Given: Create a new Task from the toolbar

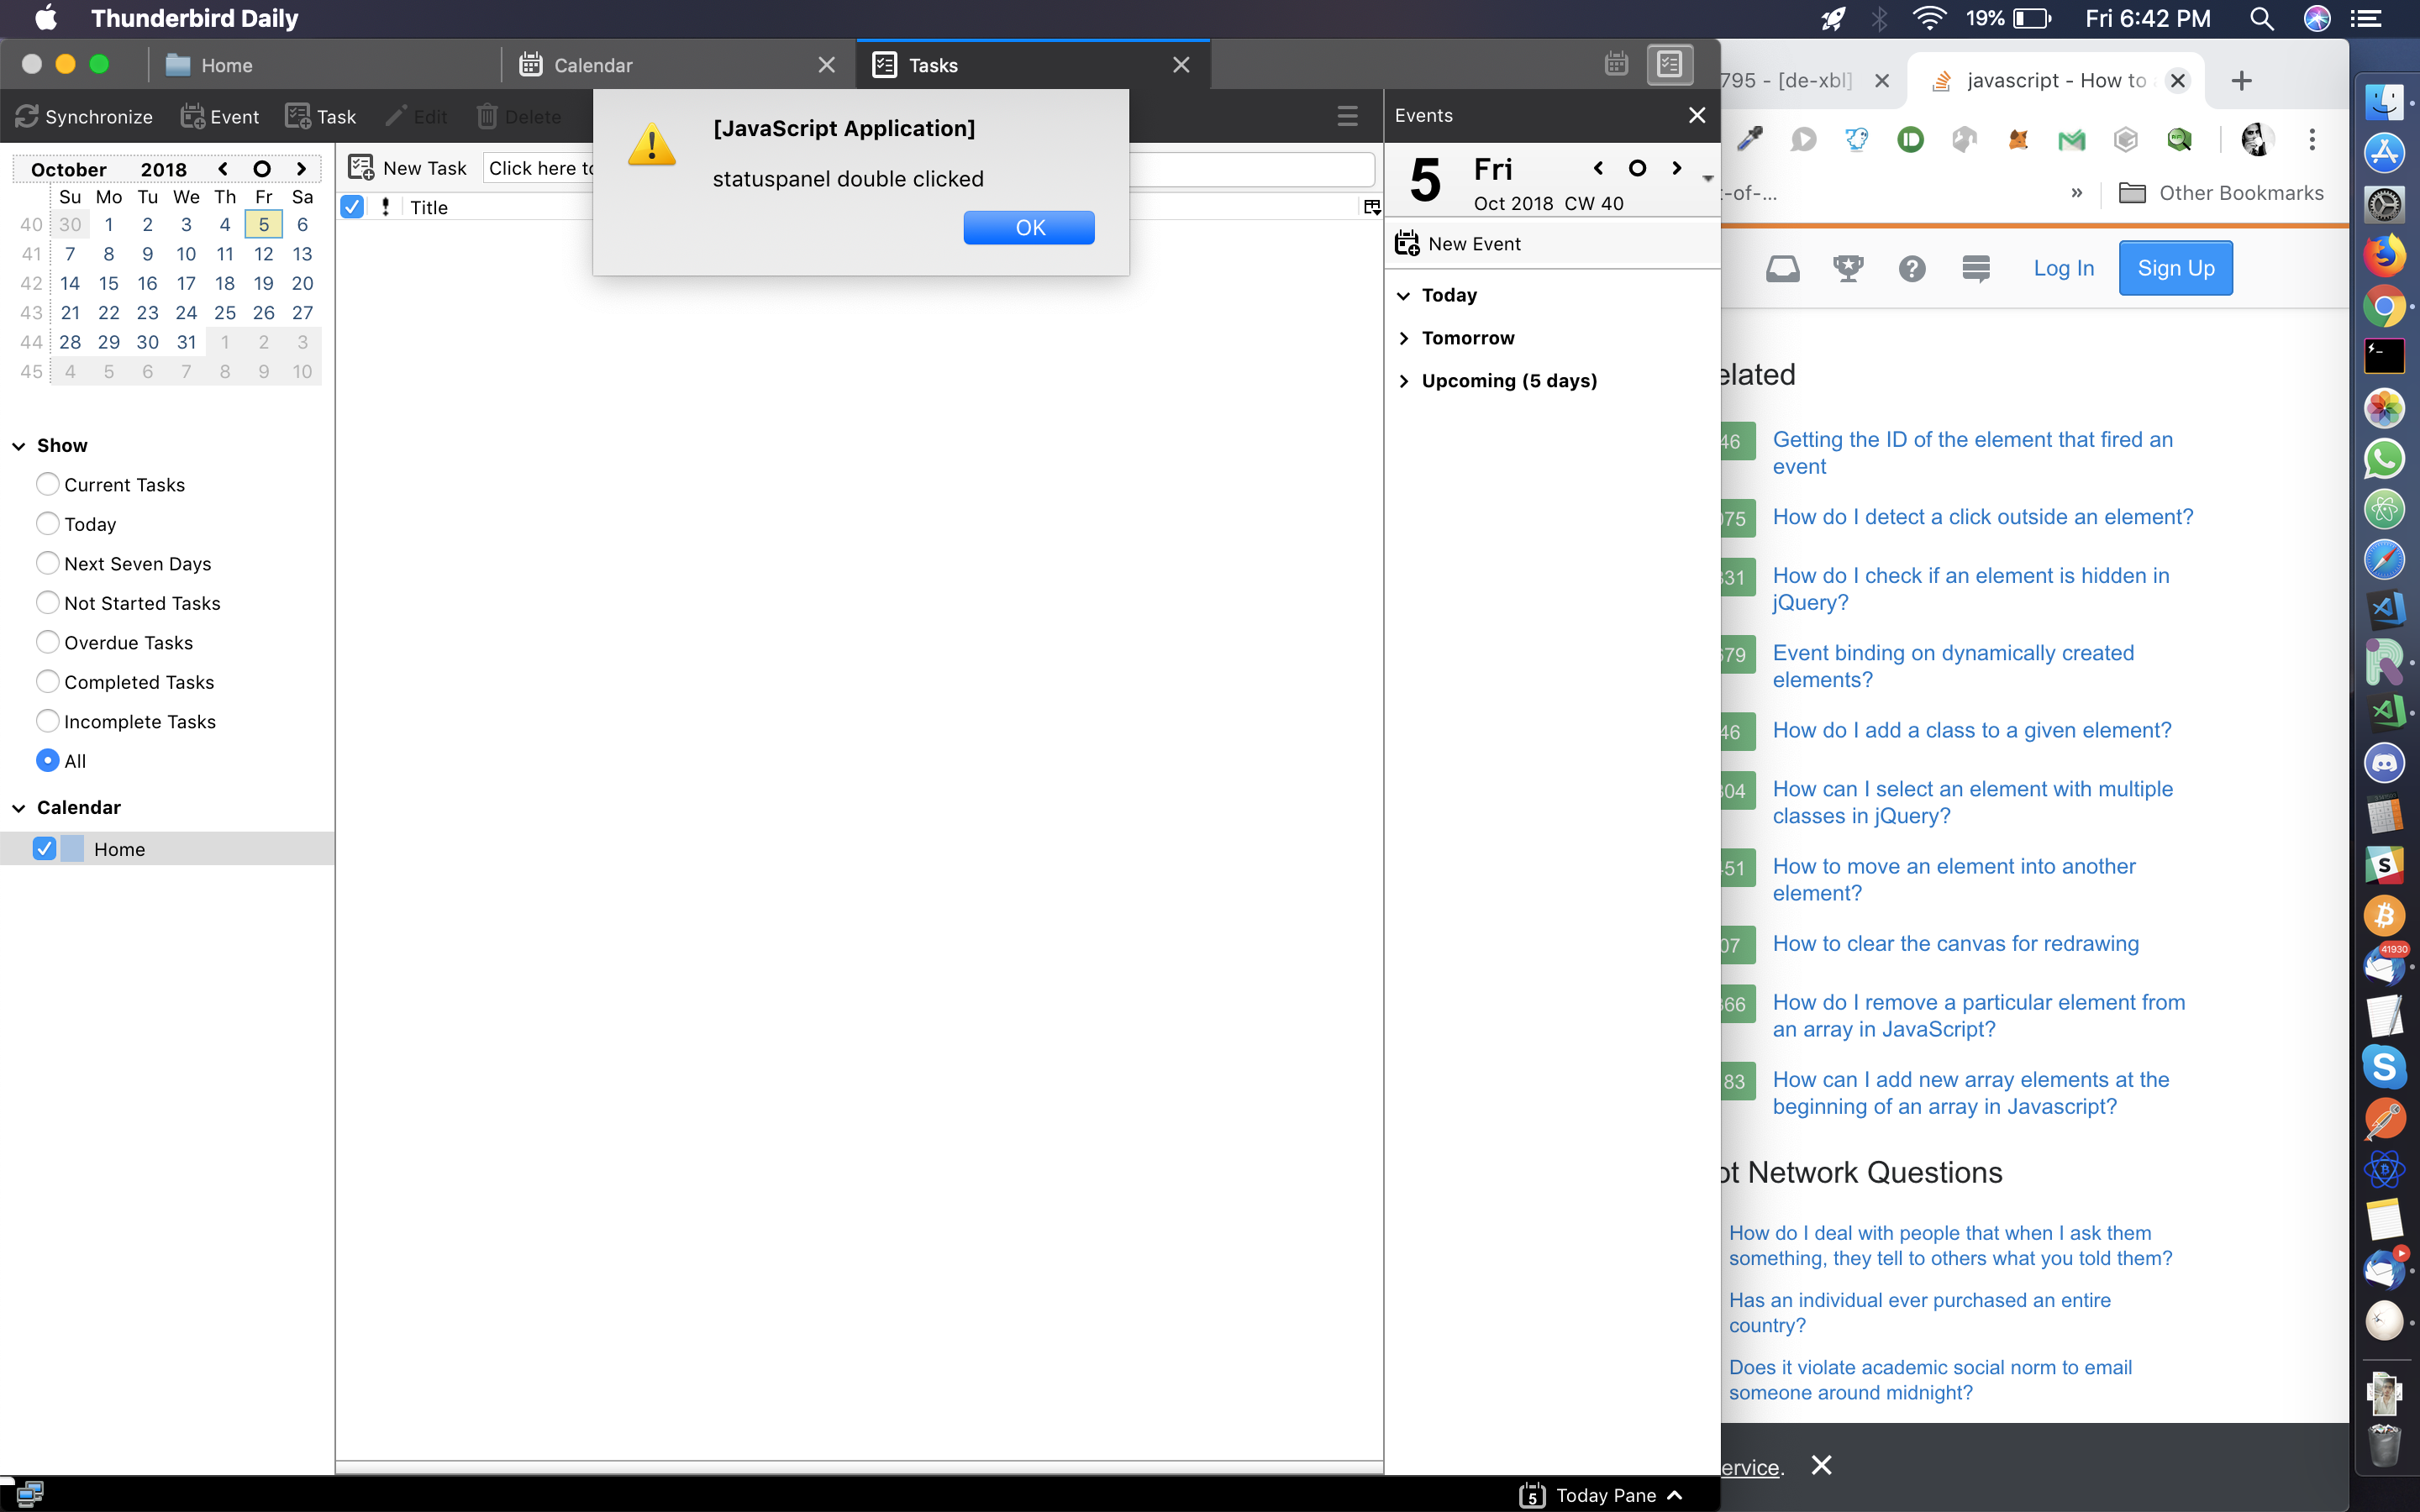Looking at the screenshot, I should (x=320, y=117).
